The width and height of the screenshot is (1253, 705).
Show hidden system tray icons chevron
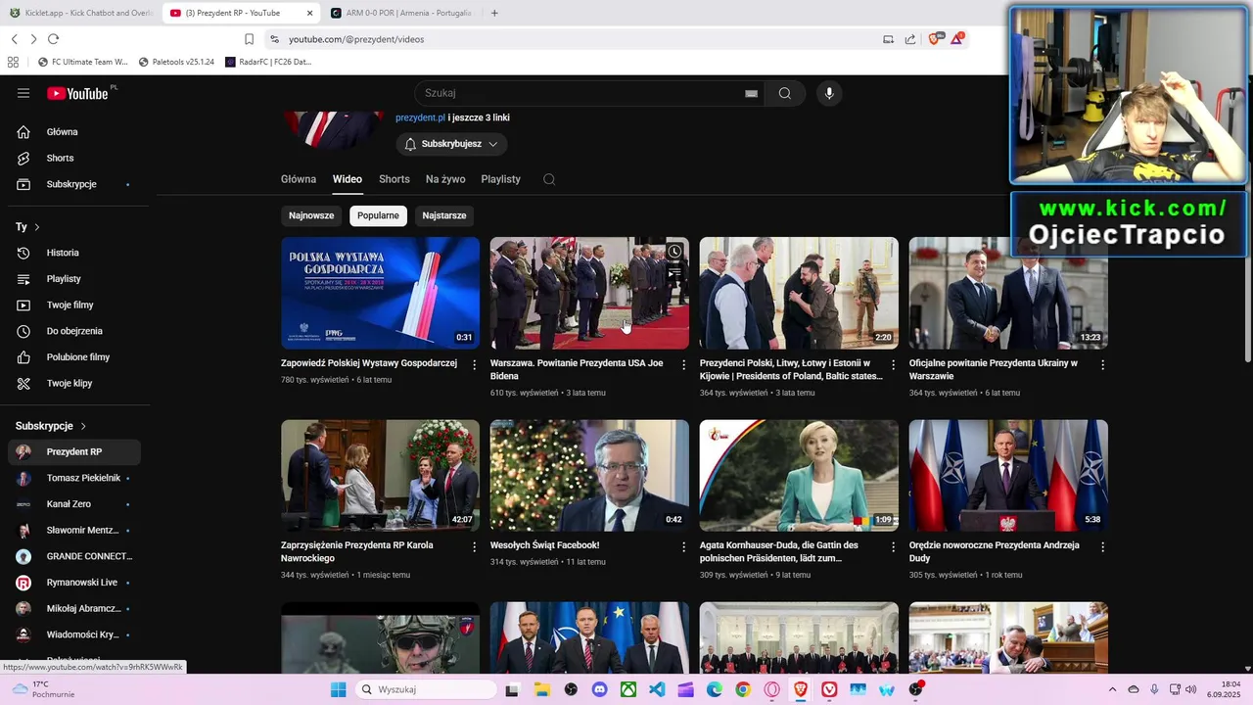[1112, 689]
